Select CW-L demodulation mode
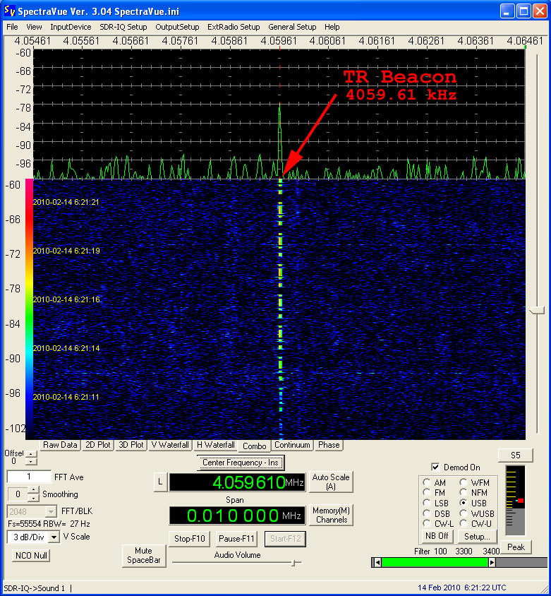 tap(427, 524)
